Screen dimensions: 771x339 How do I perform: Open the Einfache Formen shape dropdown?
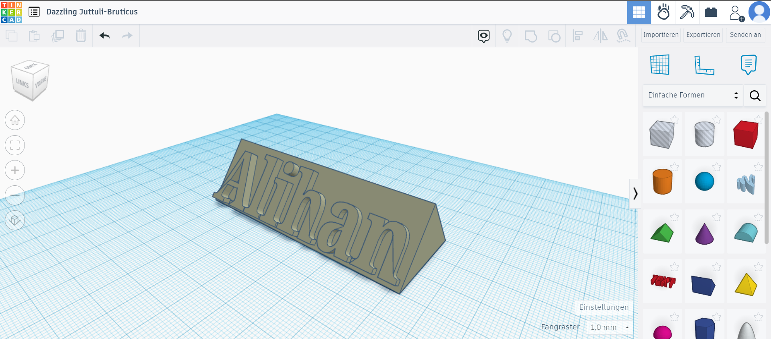(693, 95)
